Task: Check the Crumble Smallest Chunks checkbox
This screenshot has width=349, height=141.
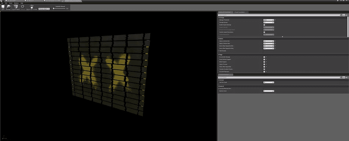Action: click(x=264, y=69)
